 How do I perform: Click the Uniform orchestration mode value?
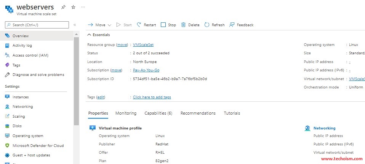(356, 87)
